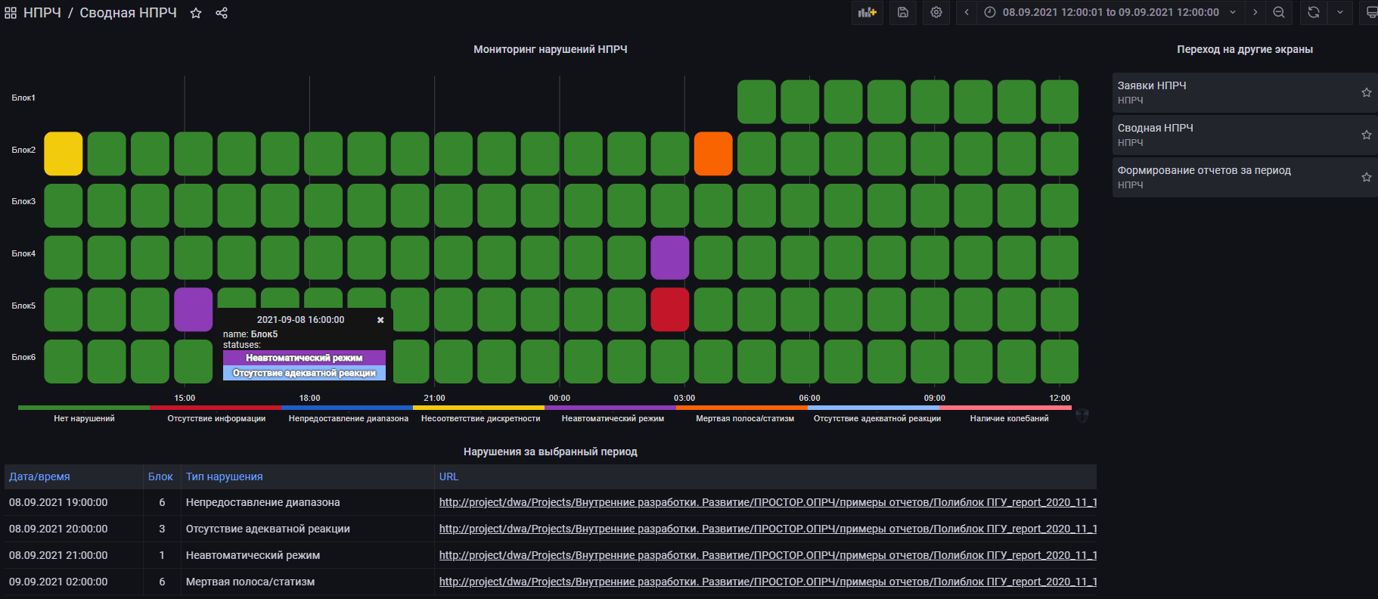Open the time range picker dropdown
This screenshot has height=599, width=1378.
1110,12
